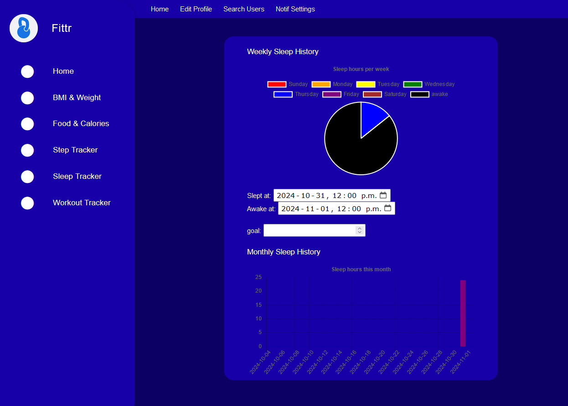Click the circle icon beside Home
568x406 pixels.
[x=27, y=71]
